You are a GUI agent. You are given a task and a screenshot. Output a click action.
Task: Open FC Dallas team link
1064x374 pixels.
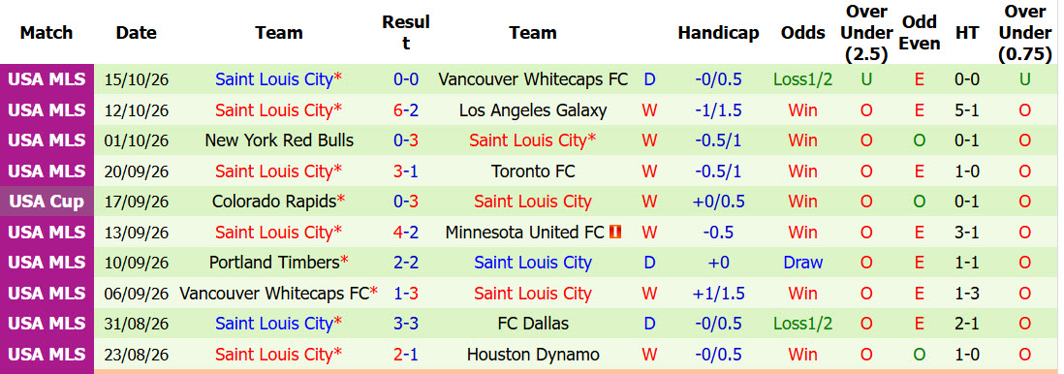coord(533,324)
